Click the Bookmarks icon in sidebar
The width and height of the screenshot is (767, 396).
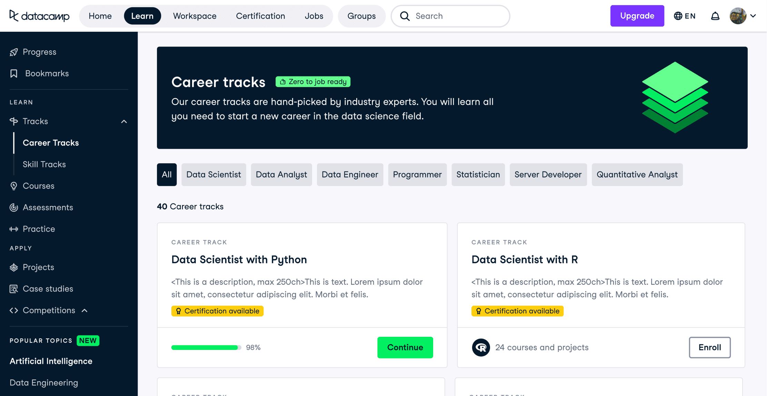(x=14, y=73)
